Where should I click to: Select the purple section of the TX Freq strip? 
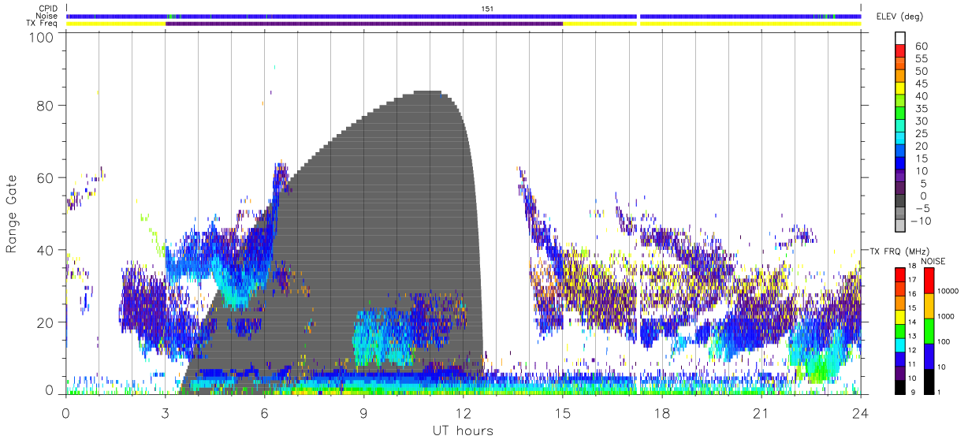click(x=364, y=23)
